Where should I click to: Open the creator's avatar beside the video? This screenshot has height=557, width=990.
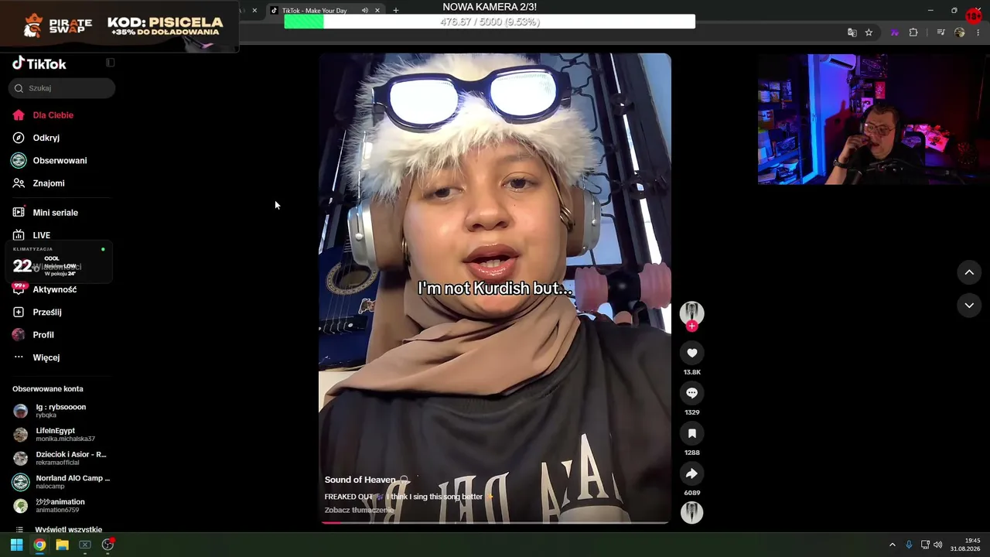[x=691, y=313]
